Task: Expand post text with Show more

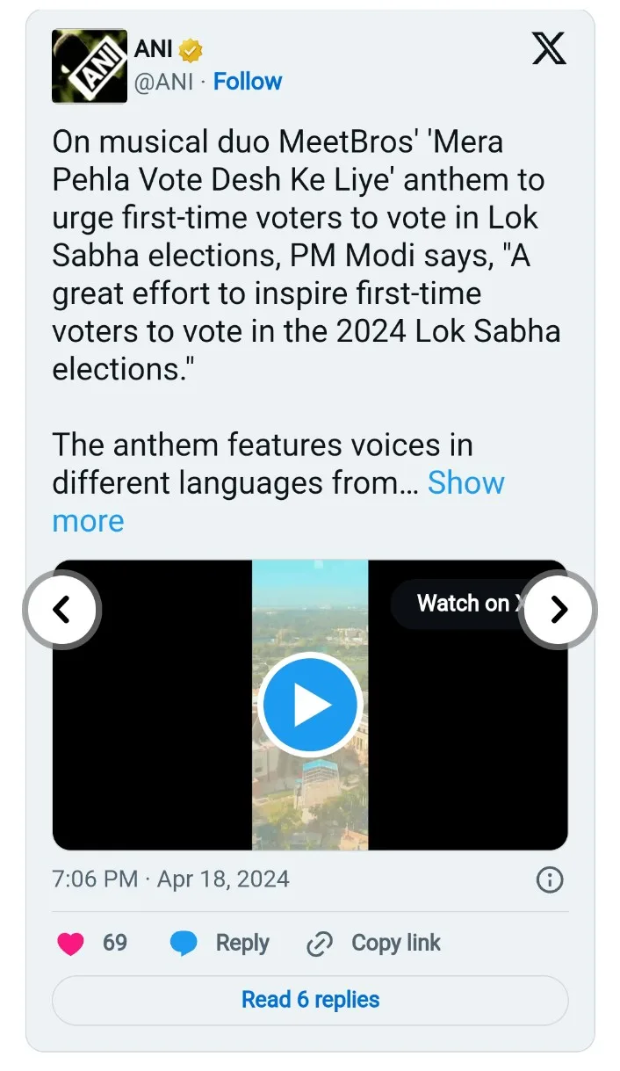Action: [x=465, y=483]
